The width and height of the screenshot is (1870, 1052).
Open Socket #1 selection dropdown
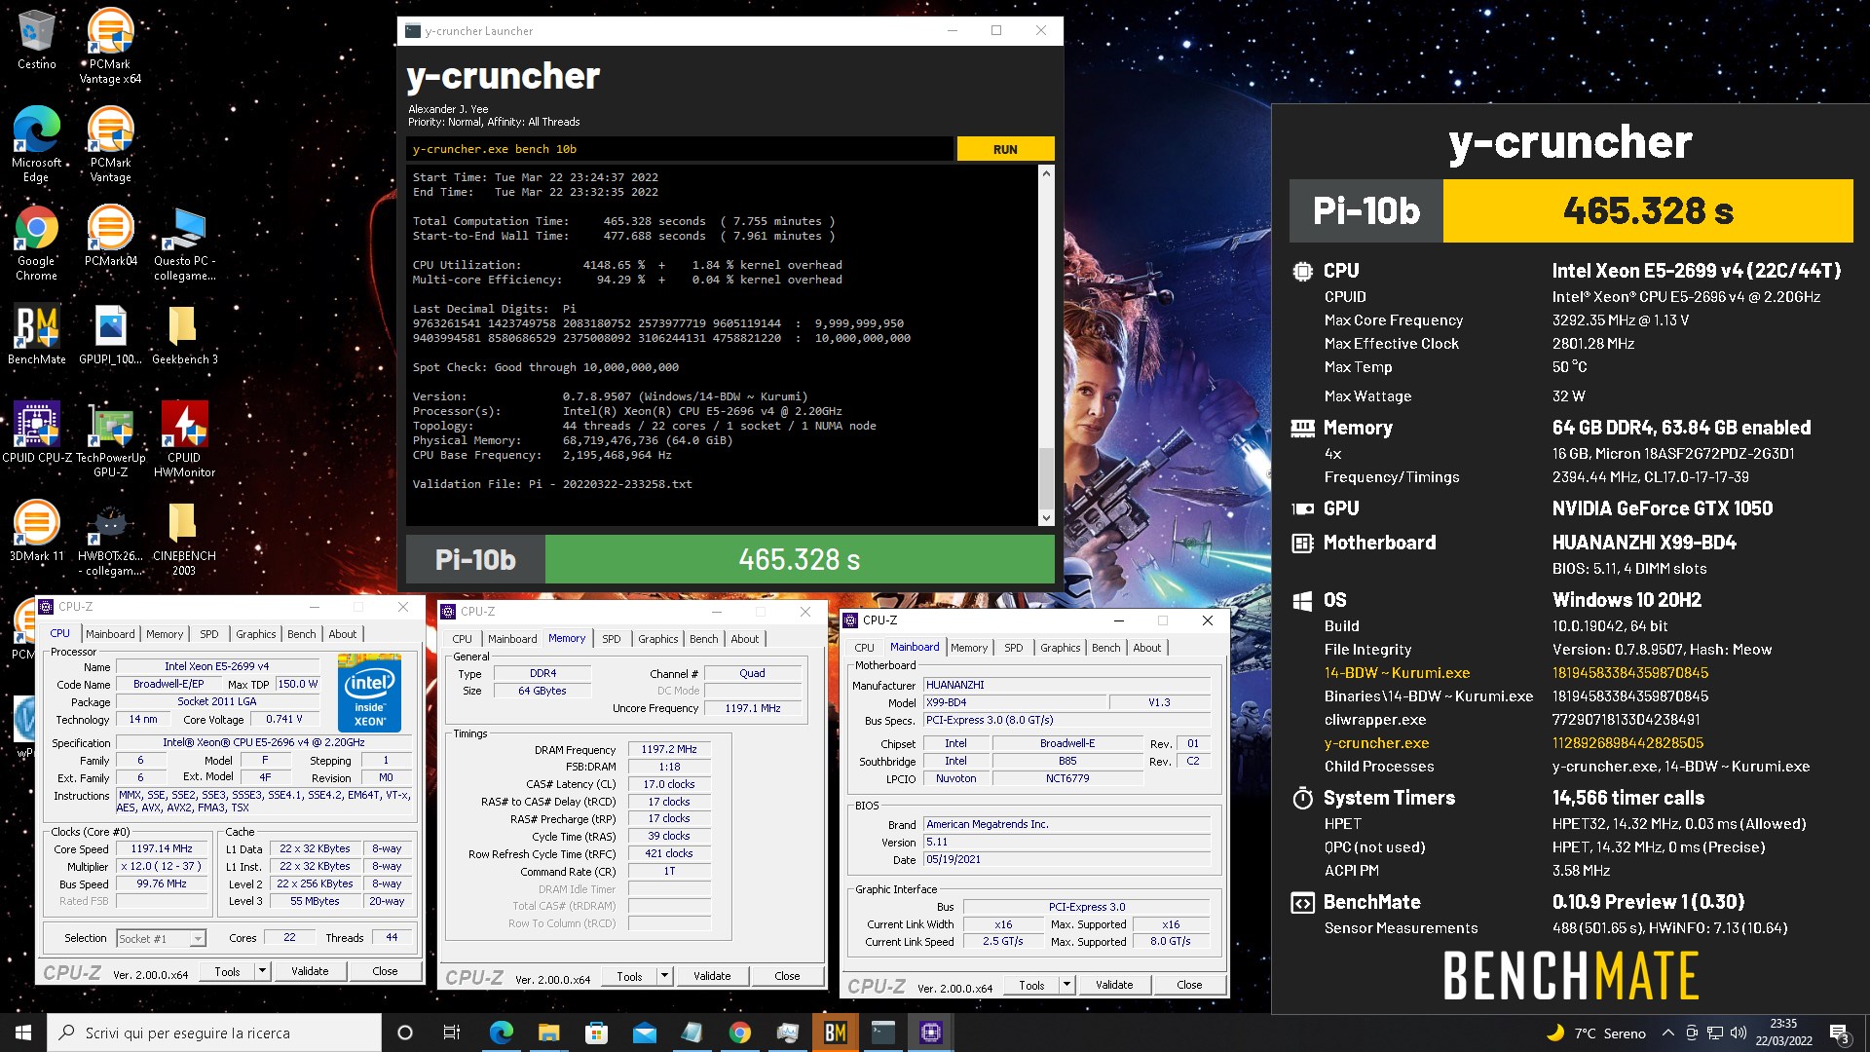click(x=162, y=939)
